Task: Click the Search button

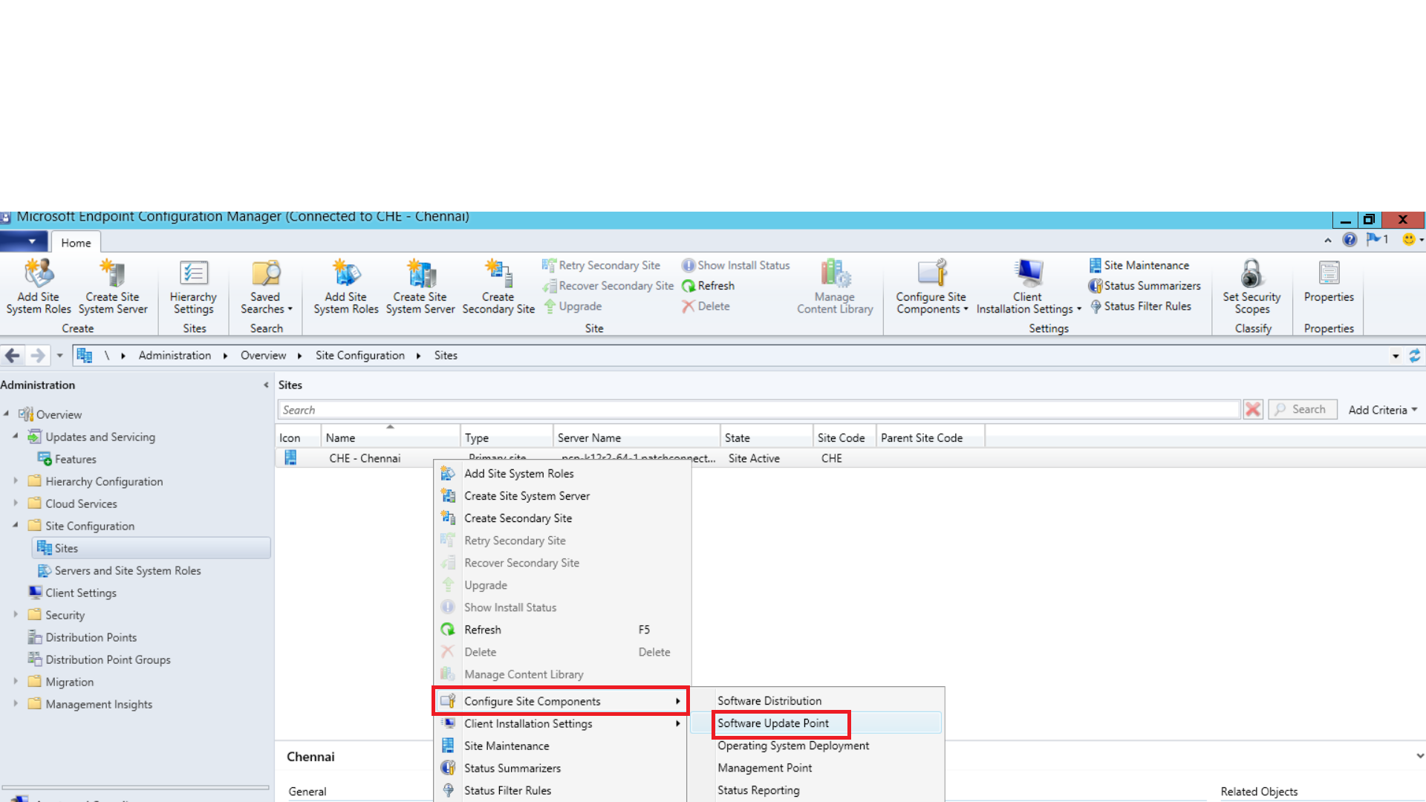Action: tap(1302, 409)
